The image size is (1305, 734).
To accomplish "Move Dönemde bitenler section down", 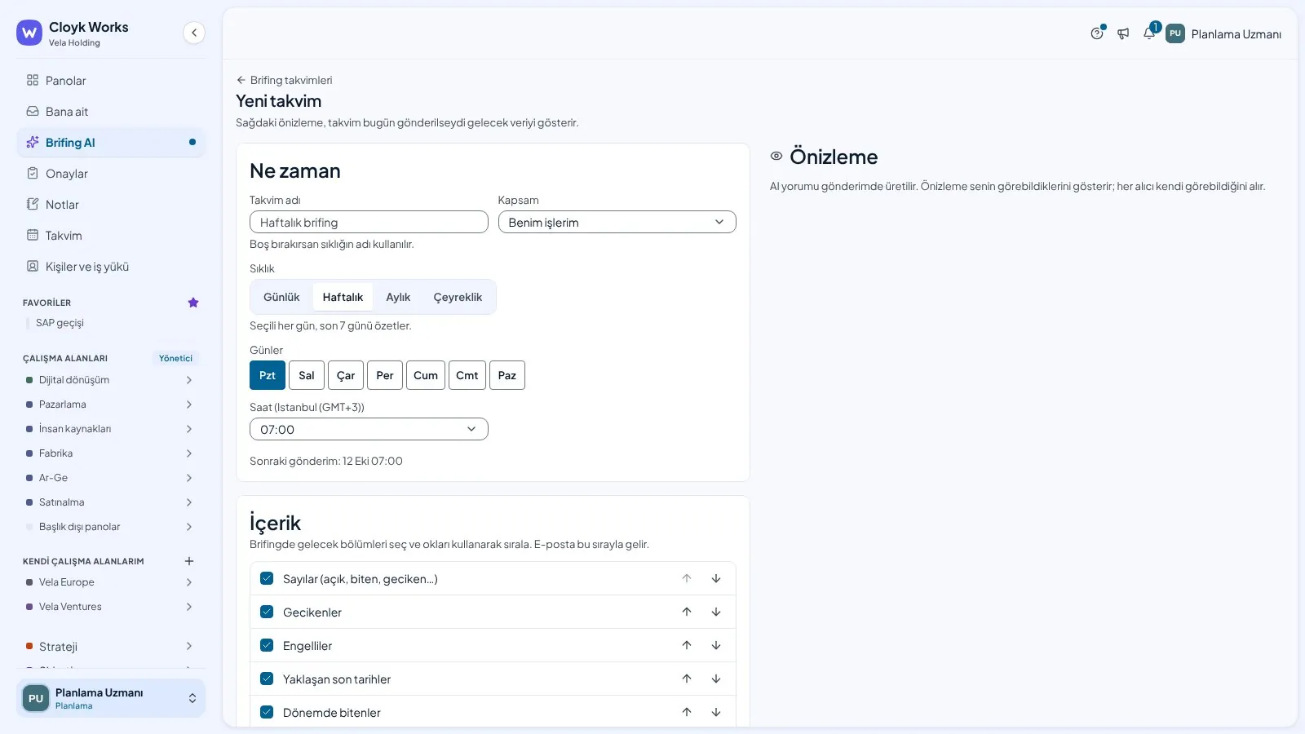I will pyautogui.click(x=716, y=712).
